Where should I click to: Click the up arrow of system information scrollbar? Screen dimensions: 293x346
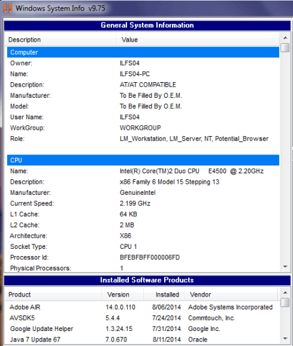pyautogui.click(x=285, y=38)
